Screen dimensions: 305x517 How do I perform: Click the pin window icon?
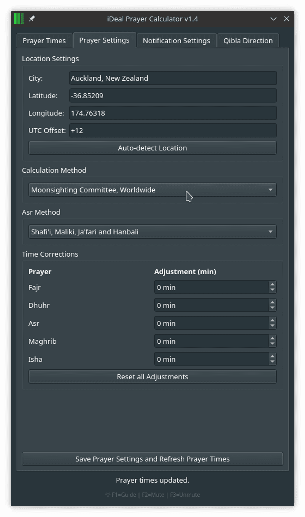(32, 19)
